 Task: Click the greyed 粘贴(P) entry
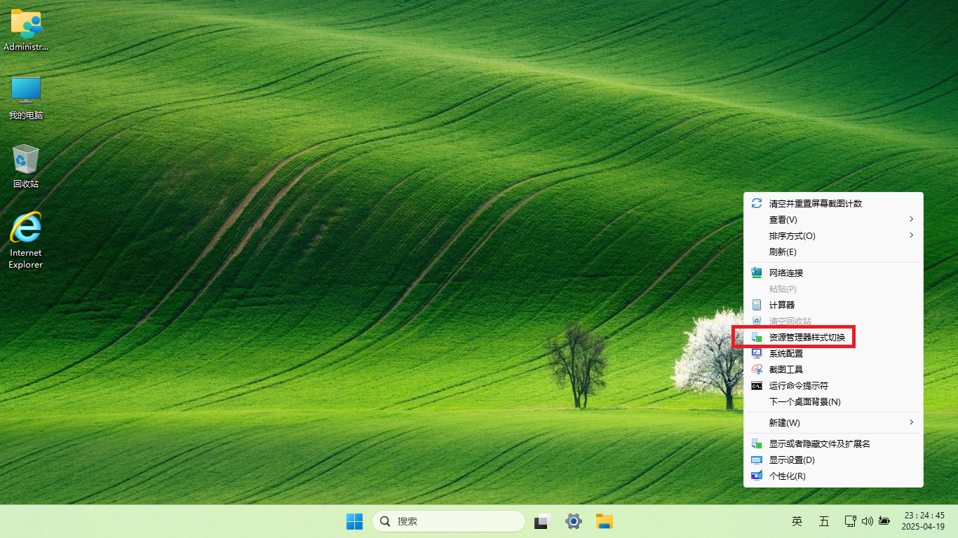(833, 289)
